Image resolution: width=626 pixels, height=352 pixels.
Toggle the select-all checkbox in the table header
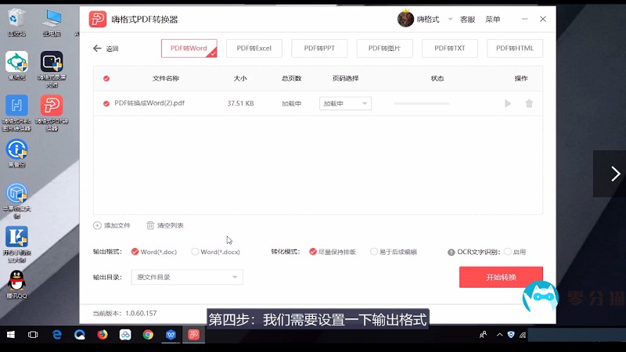pos(106,78)
